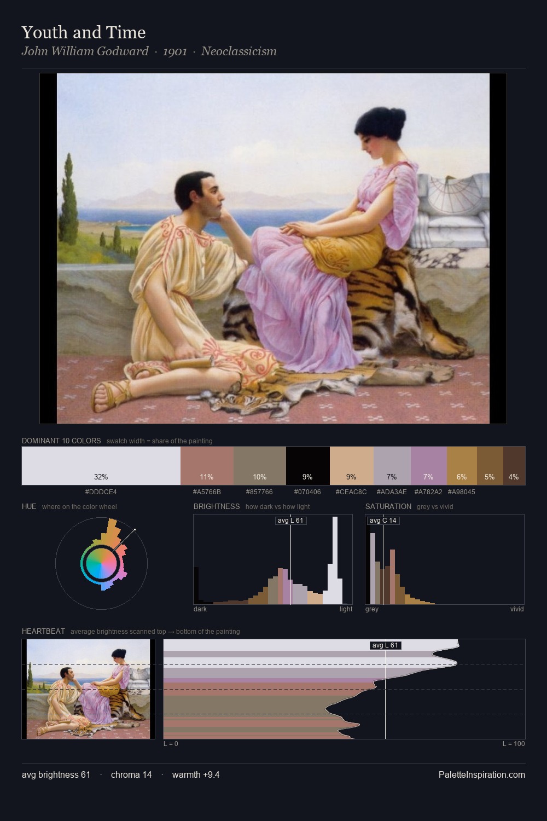The height and width of the screenshot is (821, 547).
Task: Click the hex code #DDDCE4 text
Action: (101, 492)
